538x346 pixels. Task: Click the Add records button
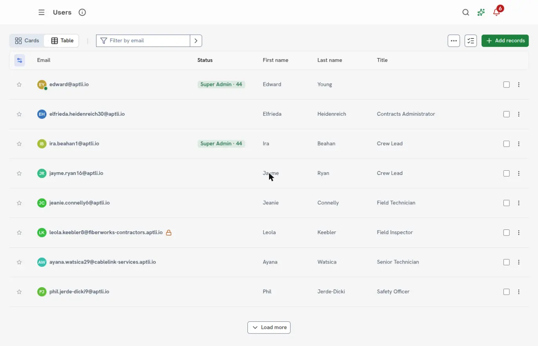[505, 41]
